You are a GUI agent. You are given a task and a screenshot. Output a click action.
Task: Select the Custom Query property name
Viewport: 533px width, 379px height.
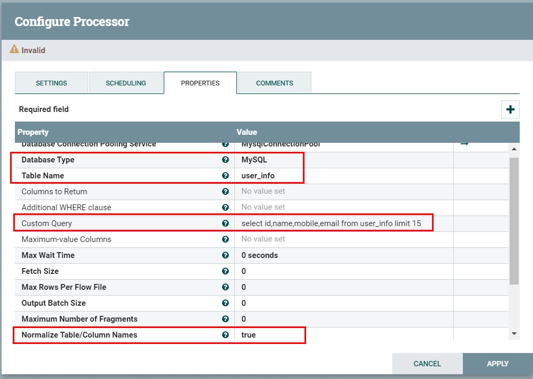pos(47,223)
